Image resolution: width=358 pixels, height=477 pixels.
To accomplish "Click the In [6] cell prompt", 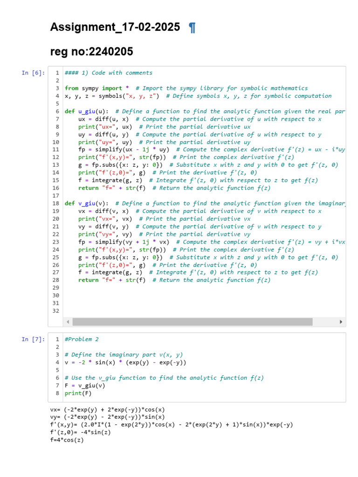I will pyautogui.click(x=33, y=73).
